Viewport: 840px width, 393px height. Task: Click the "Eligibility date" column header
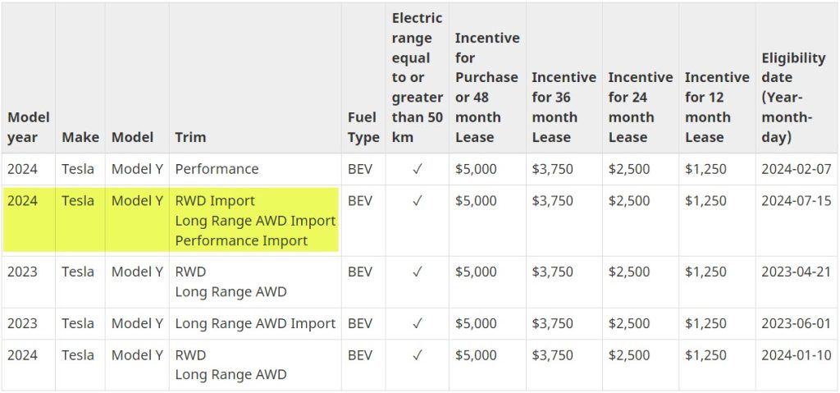coord(793,97)
